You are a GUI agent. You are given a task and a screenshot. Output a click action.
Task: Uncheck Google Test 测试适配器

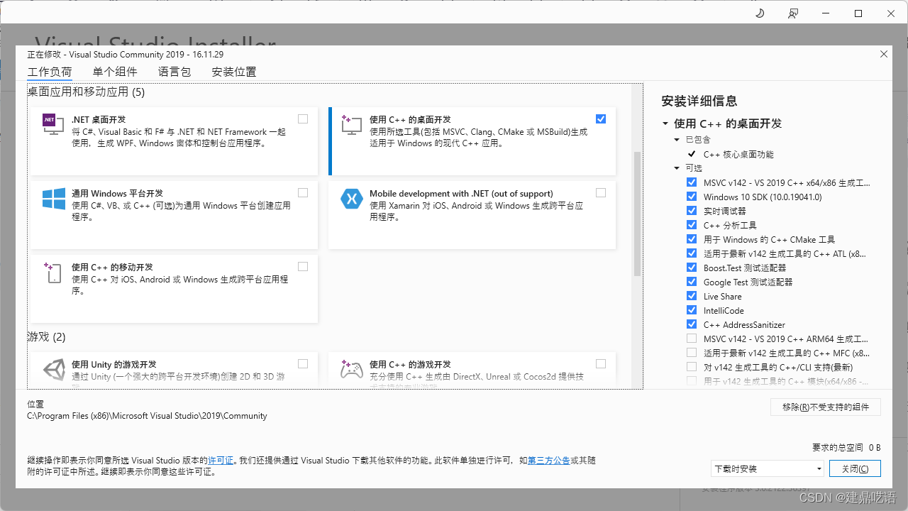[692, 282]
